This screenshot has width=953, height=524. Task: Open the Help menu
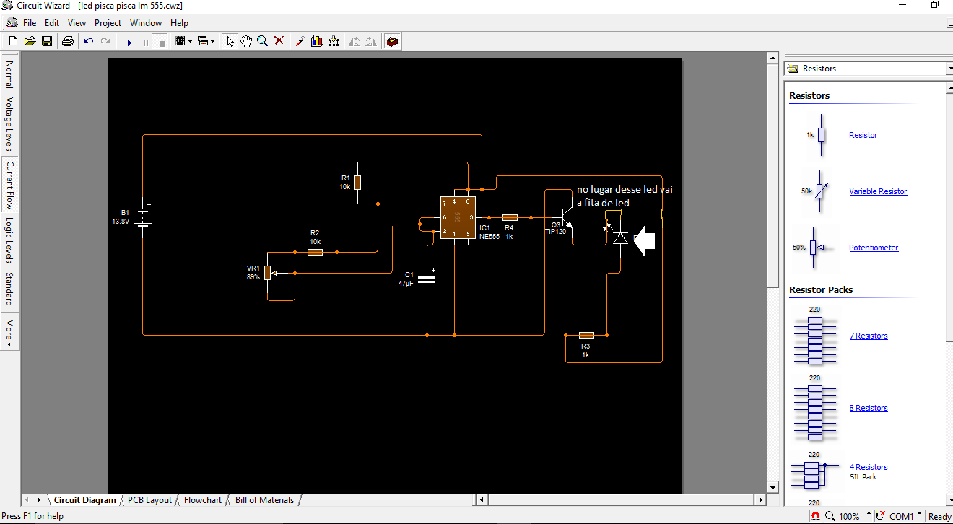point(180,23)
